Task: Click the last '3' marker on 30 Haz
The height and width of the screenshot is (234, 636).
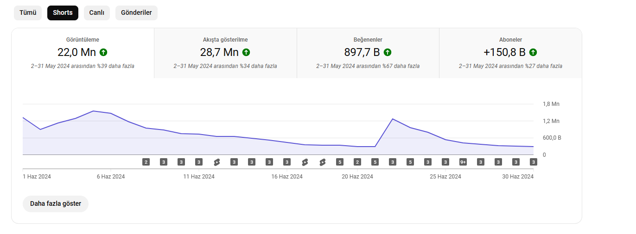Action: (534, 162)
